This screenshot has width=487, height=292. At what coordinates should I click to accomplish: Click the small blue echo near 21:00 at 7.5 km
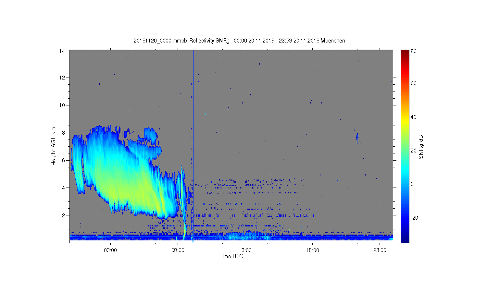357,138
